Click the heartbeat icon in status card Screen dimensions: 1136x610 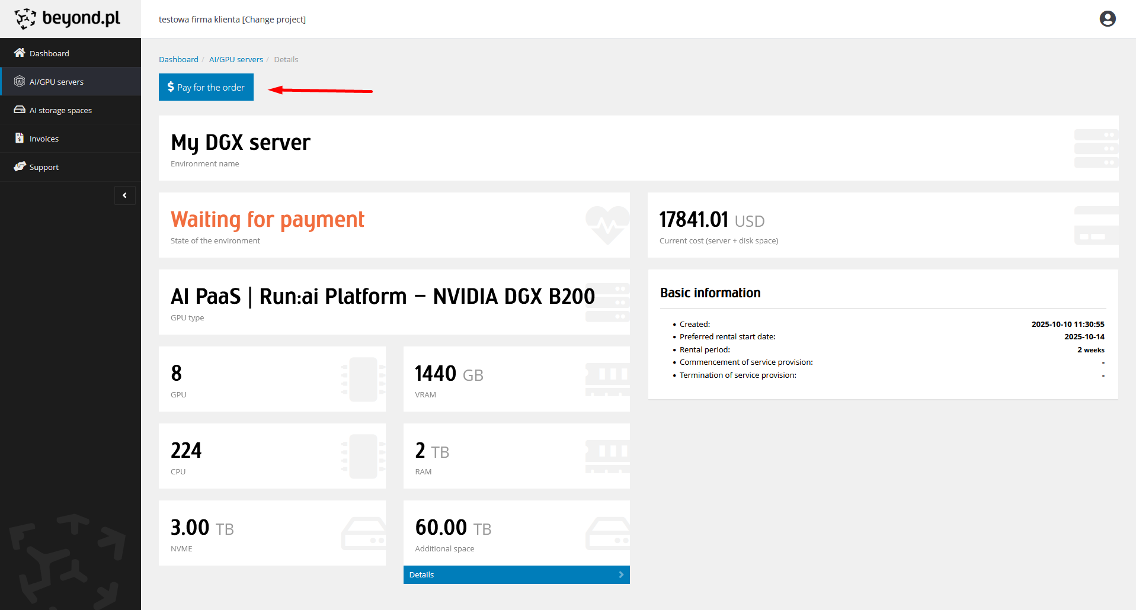(x=607, y=225)
